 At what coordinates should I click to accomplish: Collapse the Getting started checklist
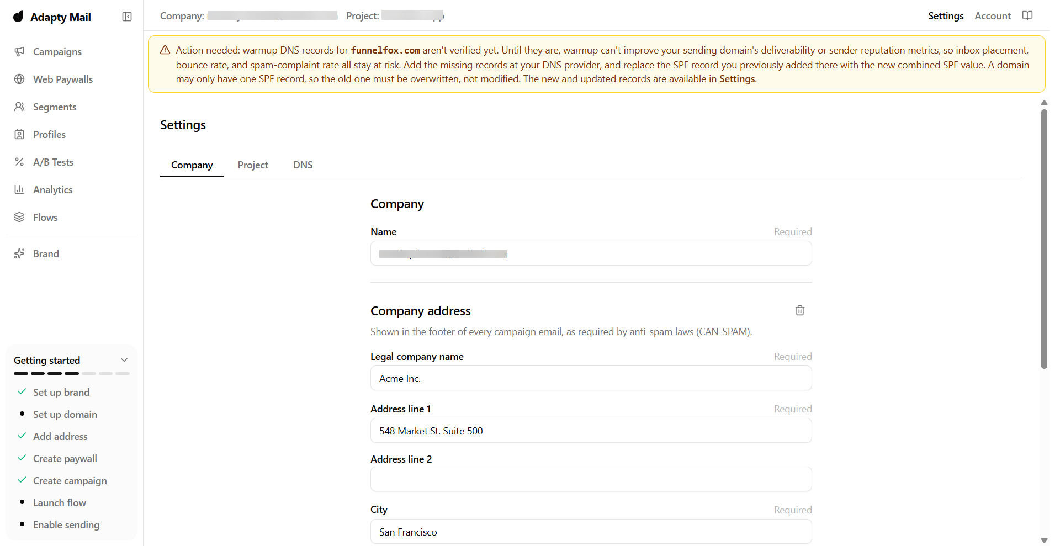(x=124, y=360)
